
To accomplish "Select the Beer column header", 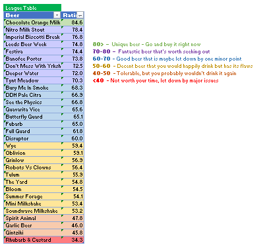I will (32, 15).
